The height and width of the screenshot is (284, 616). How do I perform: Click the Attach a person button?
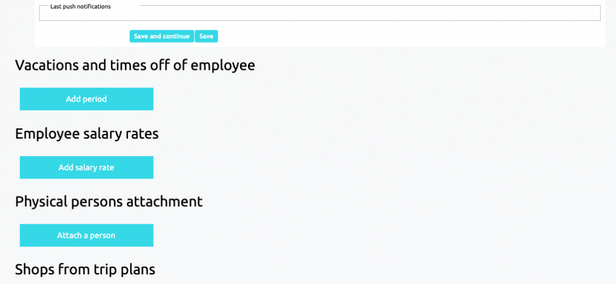coord(86,235)
